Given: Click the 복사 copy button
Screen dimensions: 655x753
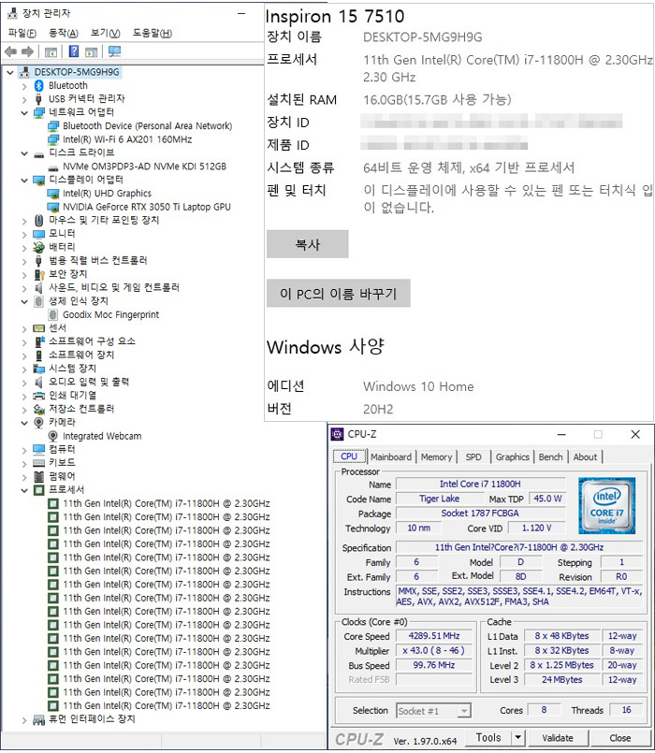Looking at the screenshot, I should click(308, 244).
